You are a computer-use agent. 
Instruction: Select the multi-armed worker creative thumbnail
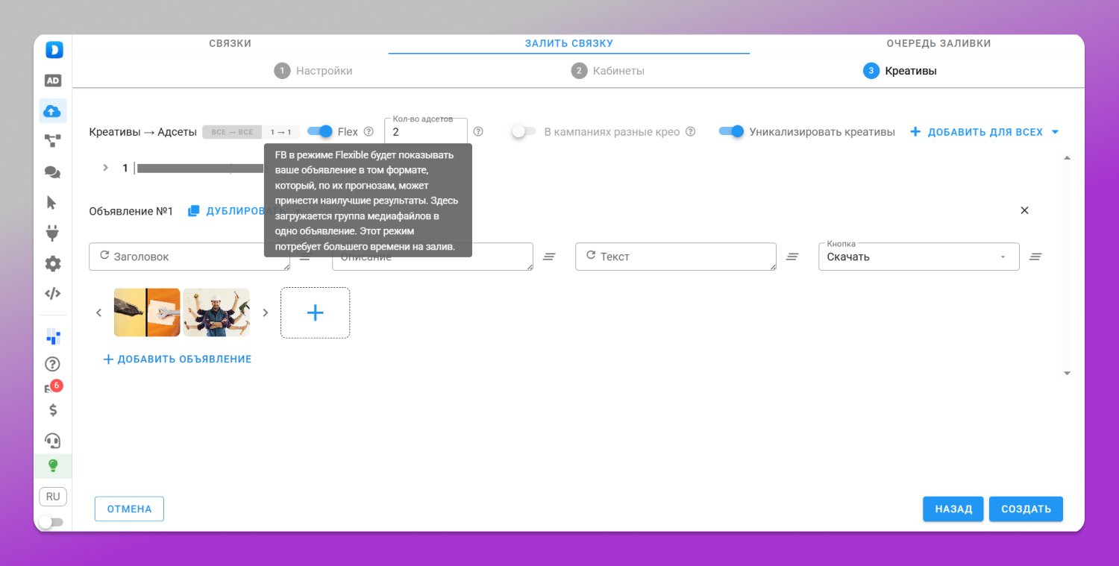point(216,312)
